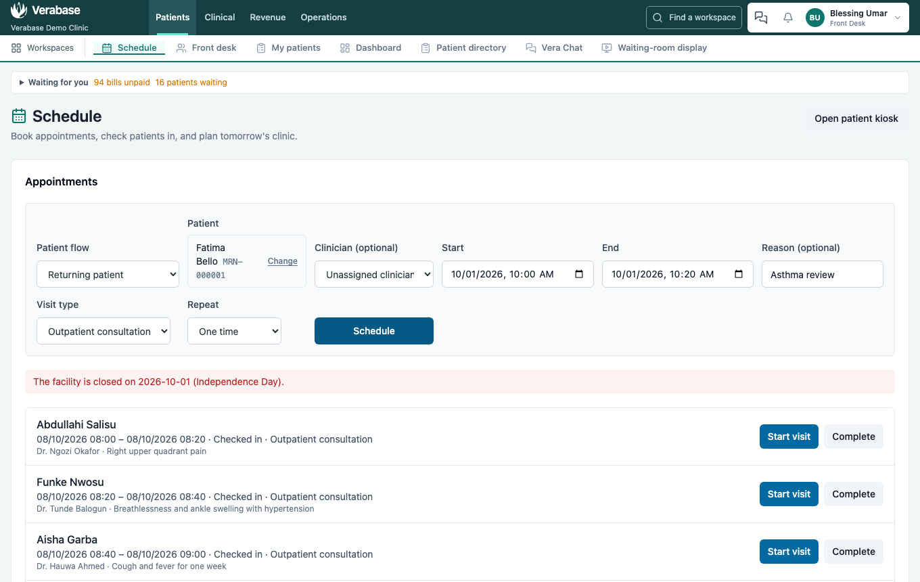920x582 pixels.
Task: Click the Reason field with Asthma review
Action: pyautogui.click(x=823, y=274)
